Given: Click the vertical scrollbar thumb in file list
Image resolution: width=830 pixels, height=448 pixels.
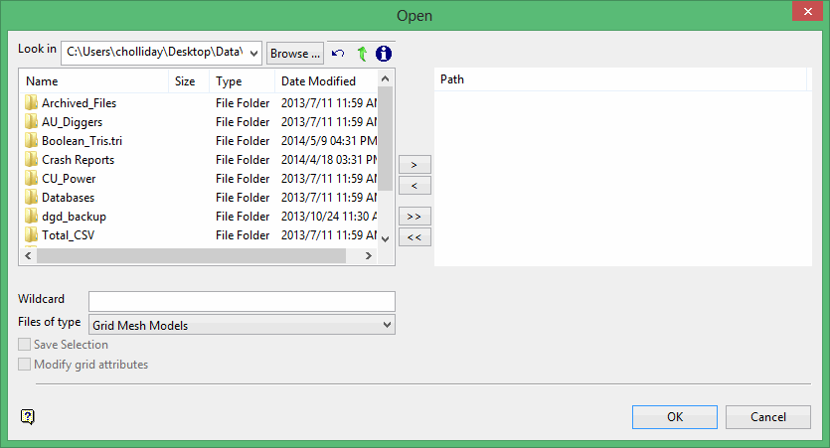Looking at the screenshot, I should 386,139.
